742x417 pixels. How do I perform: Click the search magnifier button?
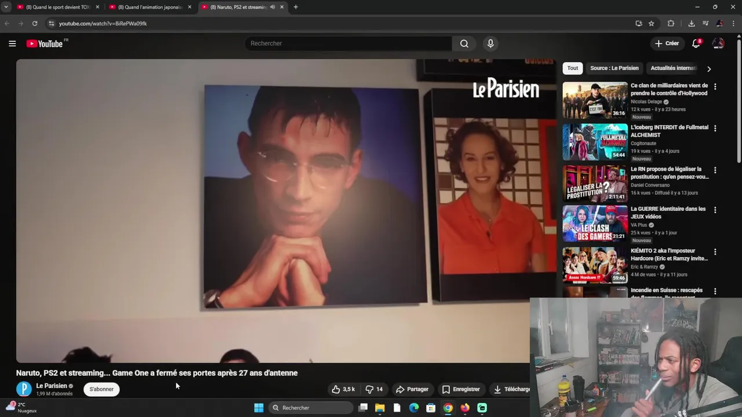464,43
